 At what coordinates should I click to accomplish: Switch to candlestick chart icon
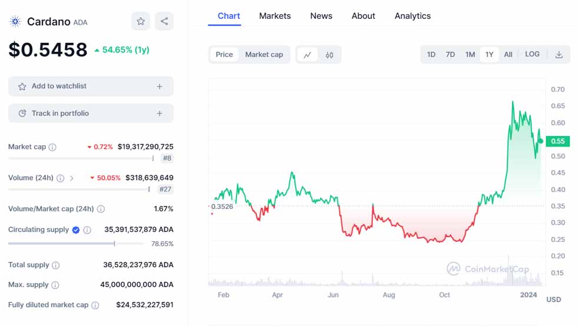point(330,55)
